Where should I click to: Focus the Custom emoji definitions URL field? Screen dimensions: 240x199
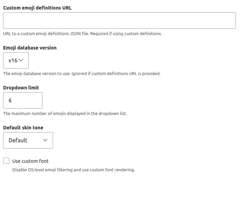119,20
